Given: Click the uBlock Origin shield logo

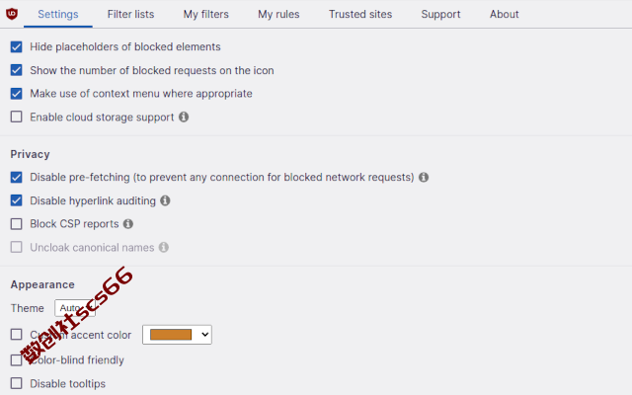Looking at the screenshot, I should pos(12,14).
